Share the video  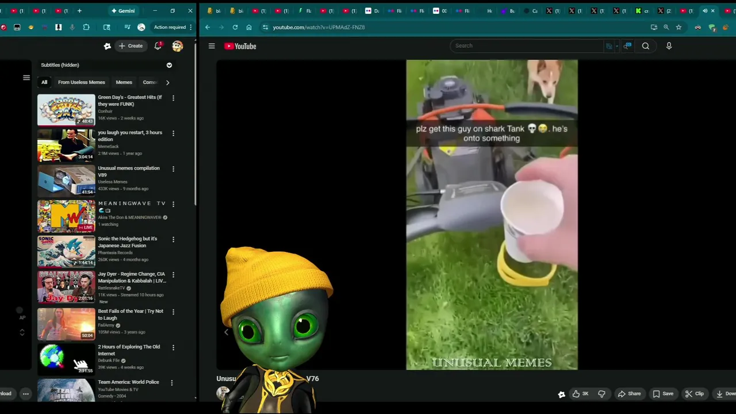click(x=629, y=394)
